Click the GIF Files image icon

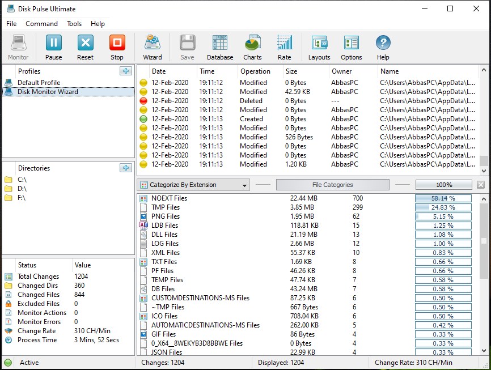(x=143, y=334)
